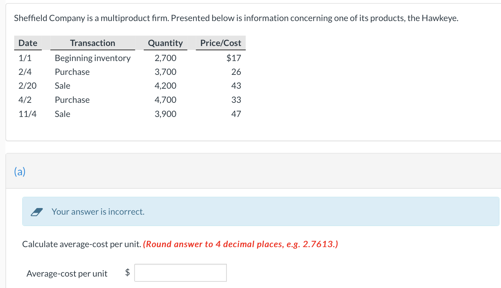501x288 pixels.
Task: Click the Transaction column header
Action: [93, 43]
